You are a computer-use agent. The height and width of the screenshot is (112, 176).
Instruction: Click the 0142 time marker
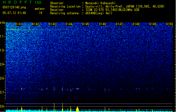click(x=36, y=24)
